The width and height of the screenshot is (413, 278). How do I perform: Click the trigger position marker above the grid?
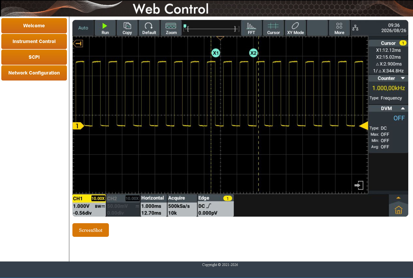pos(220,38)
